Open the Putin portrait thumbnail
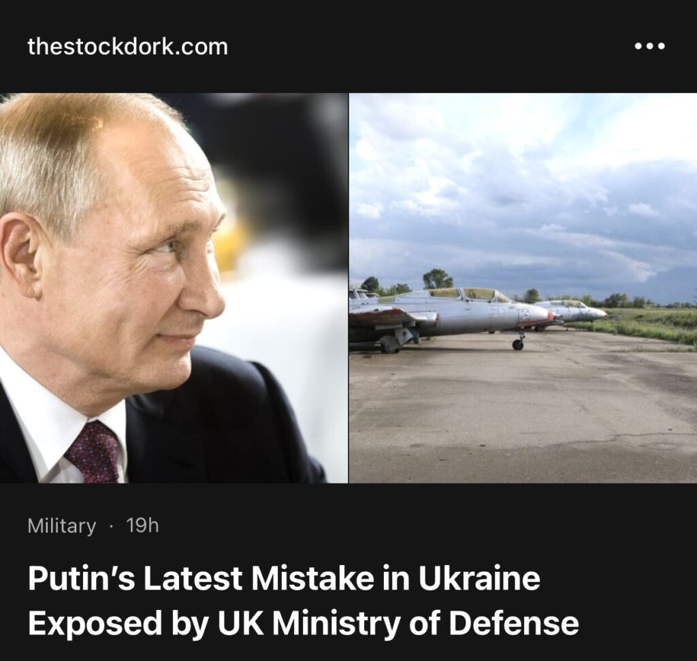Image resolution: width=697 pixels, height=661 pixels. pos(174,288)
